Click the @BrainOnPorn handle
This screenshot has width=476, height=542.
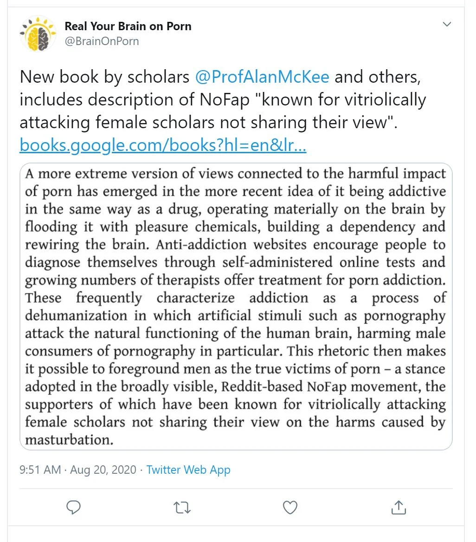click(102, 41)
